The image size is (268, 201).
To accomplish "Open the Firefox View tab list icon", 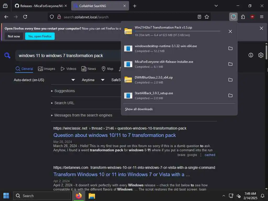I will 5,6.
